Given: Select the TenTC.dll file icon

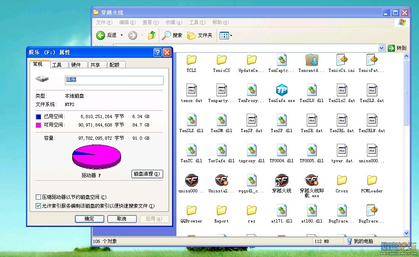Looking at the screenshot, I should (x=191, y=150).
